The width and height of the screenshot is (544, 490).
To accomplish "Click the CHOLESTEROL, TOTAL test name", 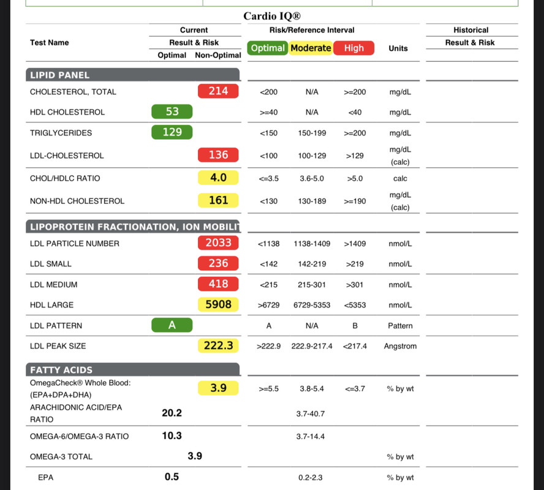I will (x=73, y=92).
